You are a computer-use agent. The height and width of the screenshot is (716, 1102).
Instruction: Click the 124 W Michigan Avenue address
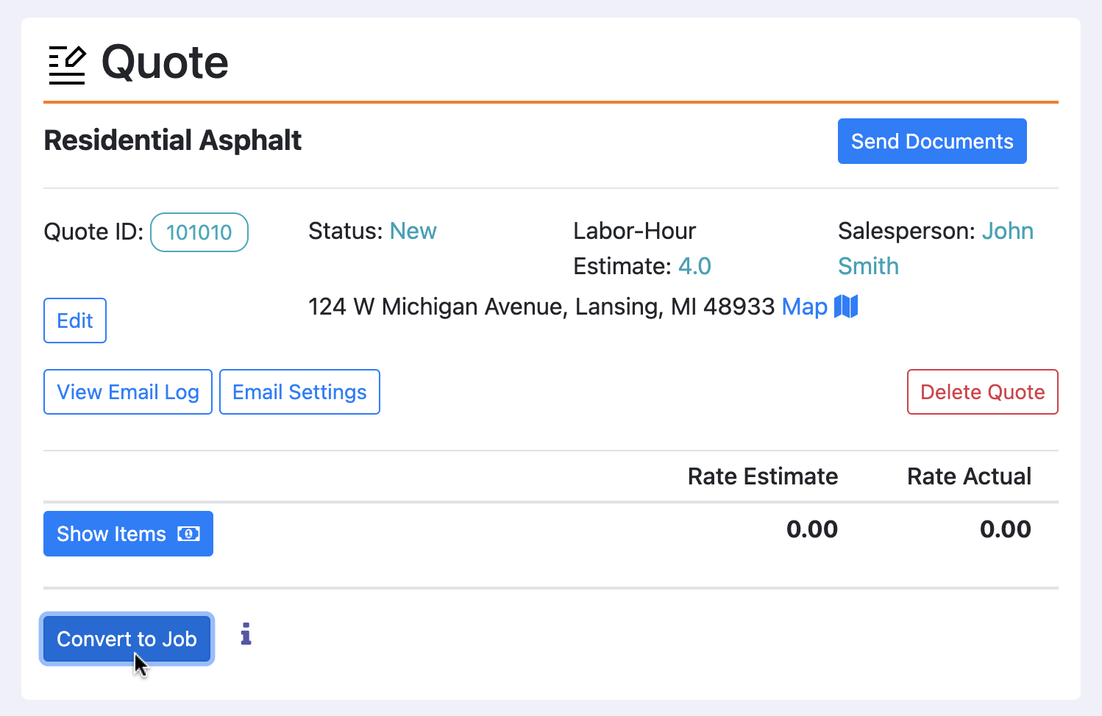coord(541,307)
